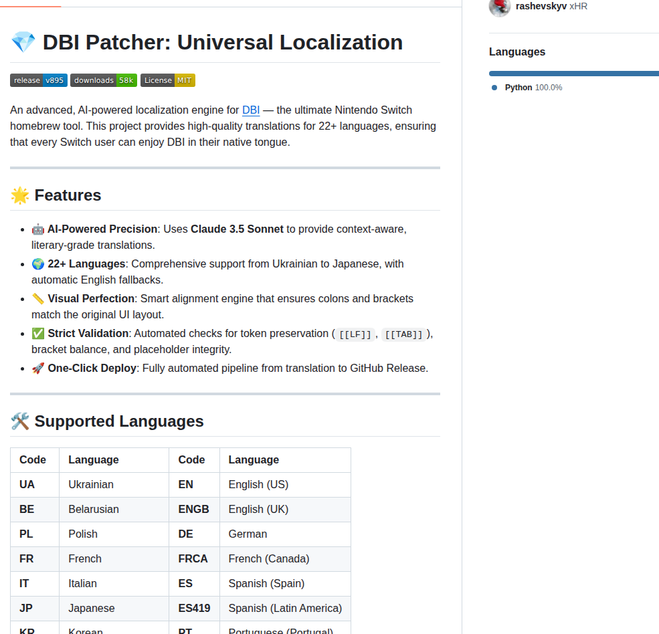Click the ES419 code cell

(x=194, y=609)
